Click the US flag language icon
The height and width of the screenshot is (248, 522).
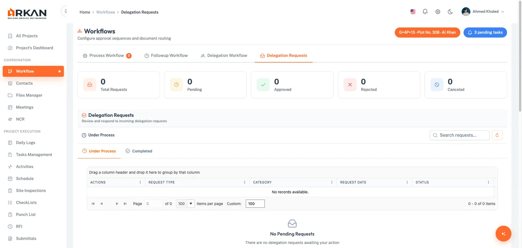tap(413, 12)
